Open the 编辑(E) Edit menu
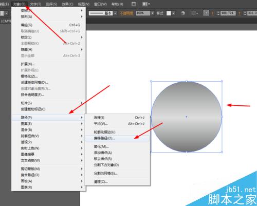 (x=4, y=4)
